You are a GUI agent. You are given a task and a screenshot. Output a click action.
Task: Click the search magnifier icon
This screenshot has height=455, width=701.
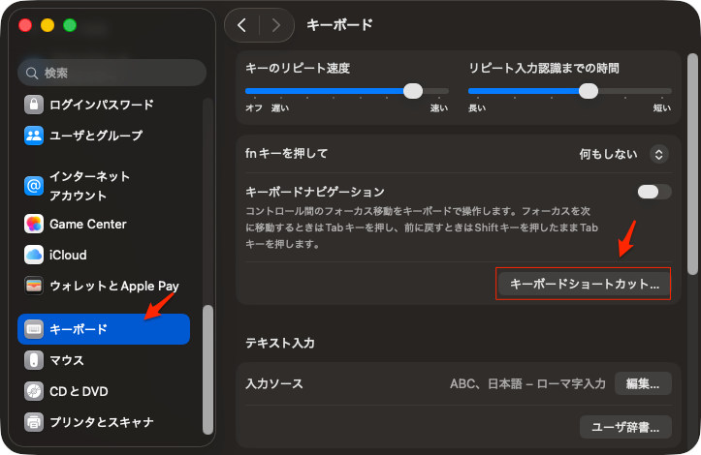[32, 73]
